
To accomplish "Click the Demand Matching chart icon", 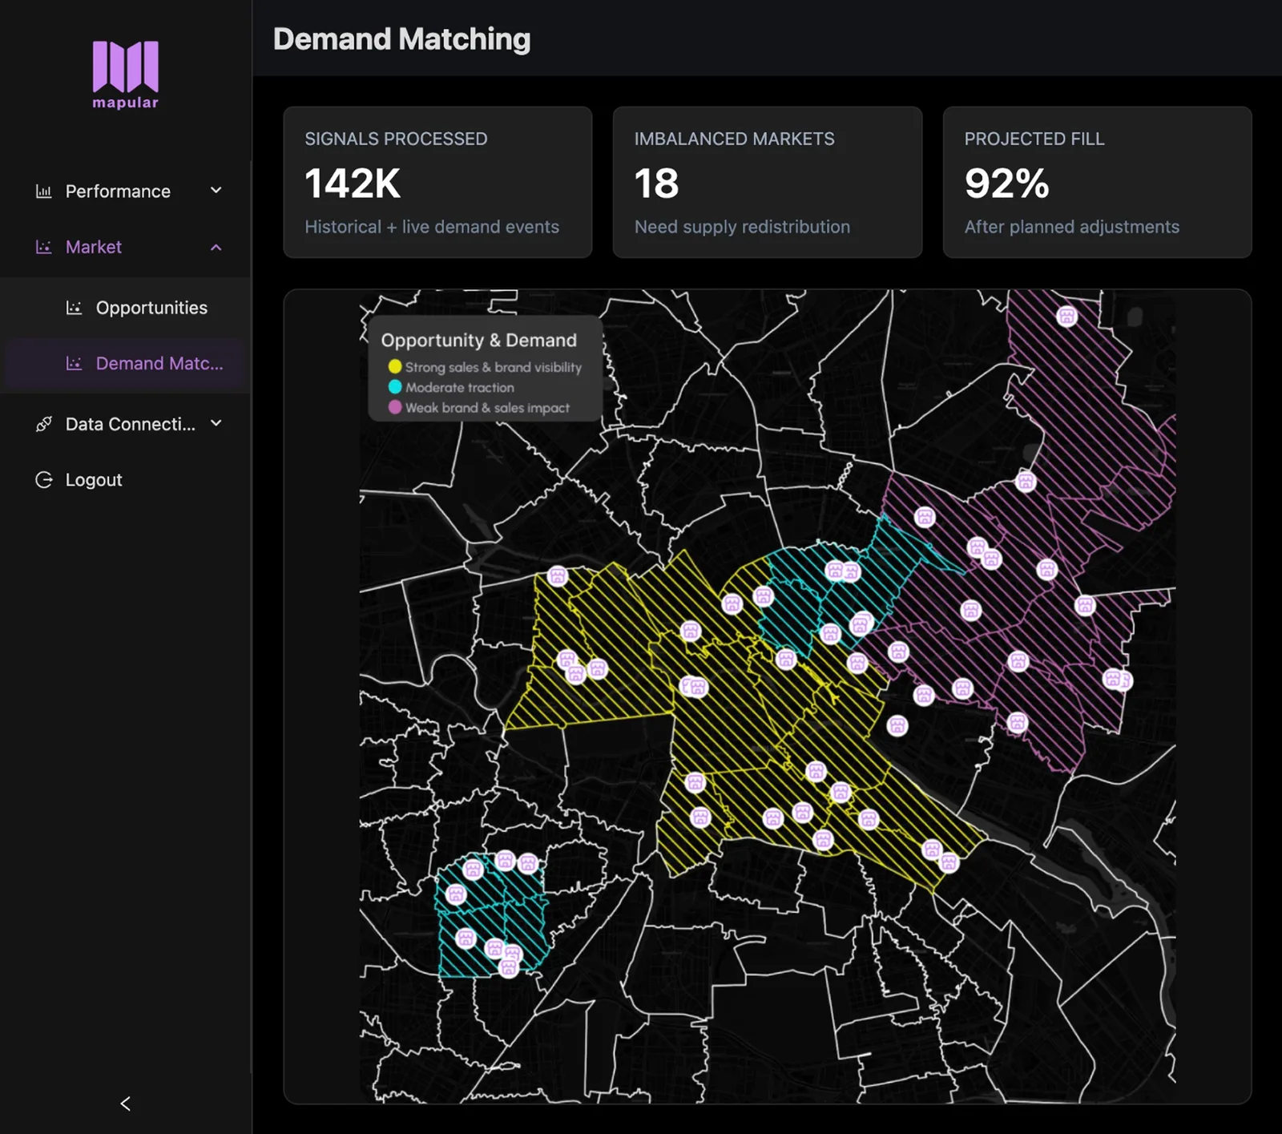I will 75,363.
